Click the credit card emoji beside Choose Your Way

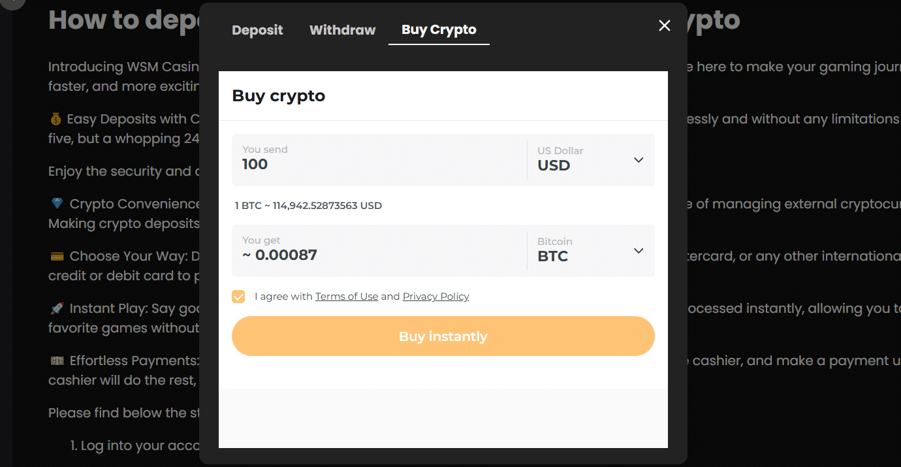(57, 255)
